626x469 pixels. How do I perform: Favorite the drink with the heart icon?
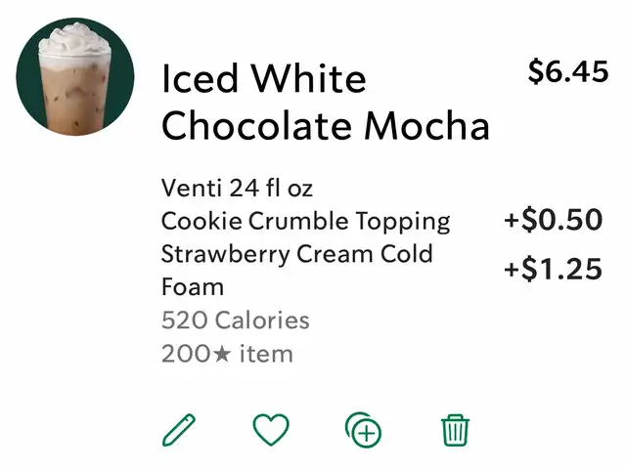coord(271,430)
